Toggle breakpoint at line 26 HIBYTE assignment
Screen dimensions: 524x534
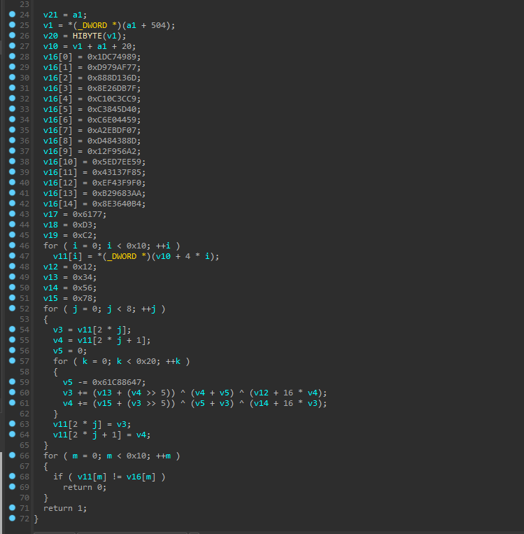[12, 35]
